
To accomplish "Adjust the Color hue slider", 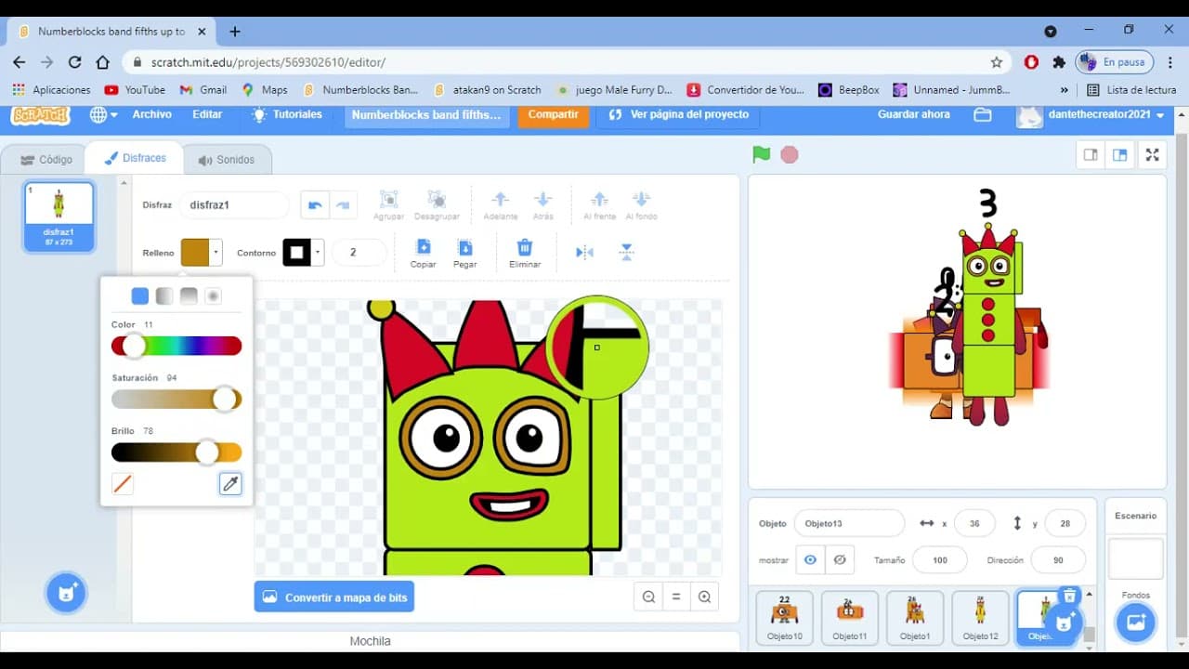I will (176, 346).
